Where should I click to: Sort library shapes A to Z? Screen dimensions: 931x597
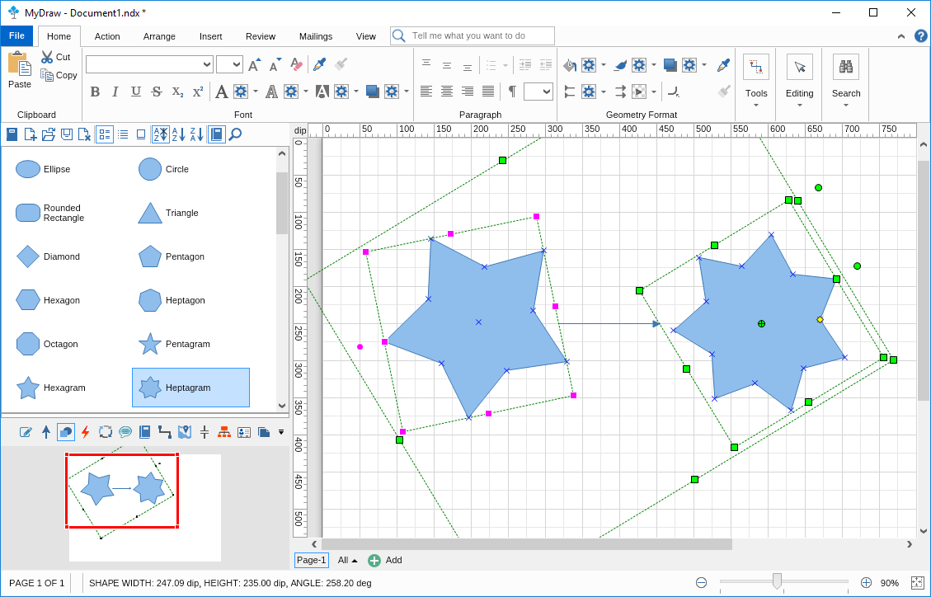[179, 134]
